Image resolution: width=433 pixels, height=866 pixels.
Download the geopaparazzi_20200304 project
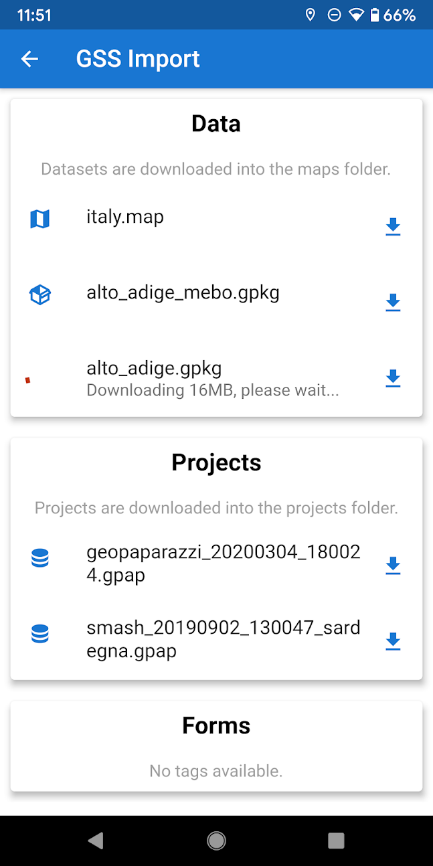[393, 566]
